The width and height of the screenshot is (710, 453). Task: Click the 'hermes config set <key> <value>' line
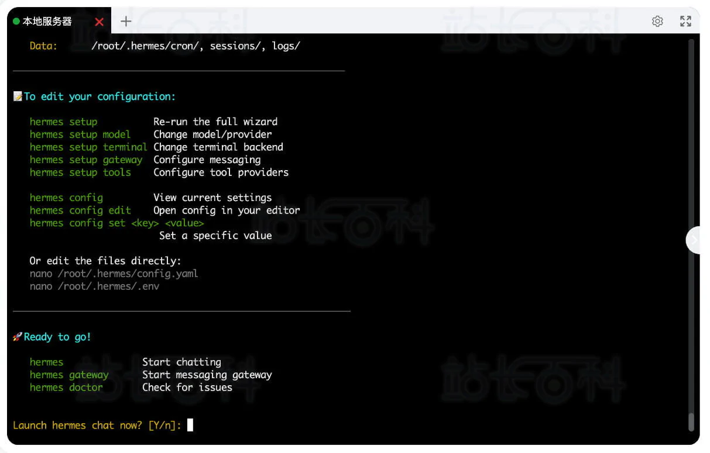(116, 223)
